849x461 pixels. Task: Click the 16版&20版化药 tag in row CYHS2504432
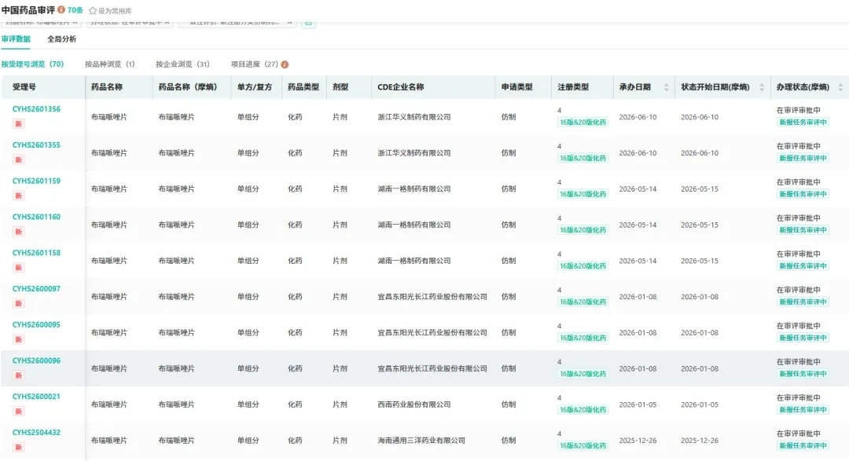(583, 446)
